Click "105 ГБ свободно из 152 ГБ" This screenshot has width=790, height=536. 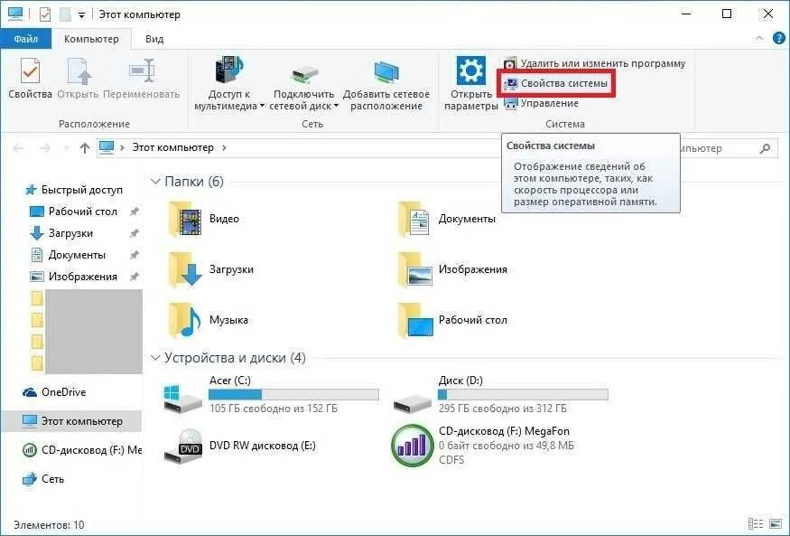click(x=273, y=409)
